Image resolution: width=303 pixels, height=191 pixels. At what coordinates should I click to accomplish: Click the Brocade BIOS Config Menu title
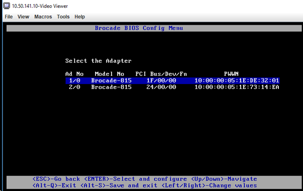(x=139, y=28)
